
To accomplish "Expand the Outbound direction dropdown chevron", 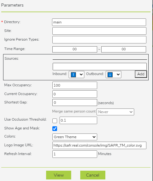I will 118,74.
